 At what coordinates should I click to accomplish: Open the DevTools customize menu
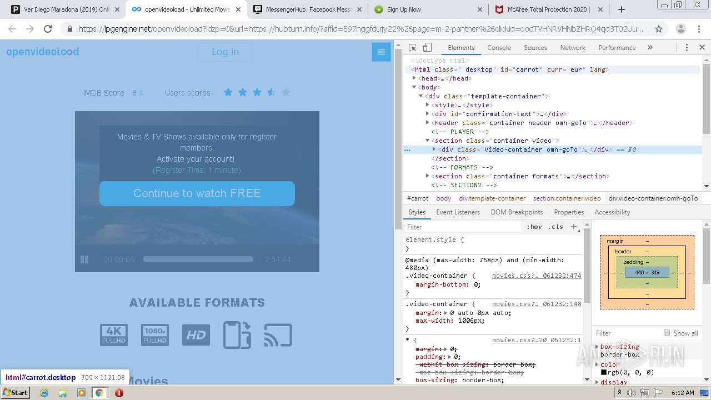pos(687,48)
